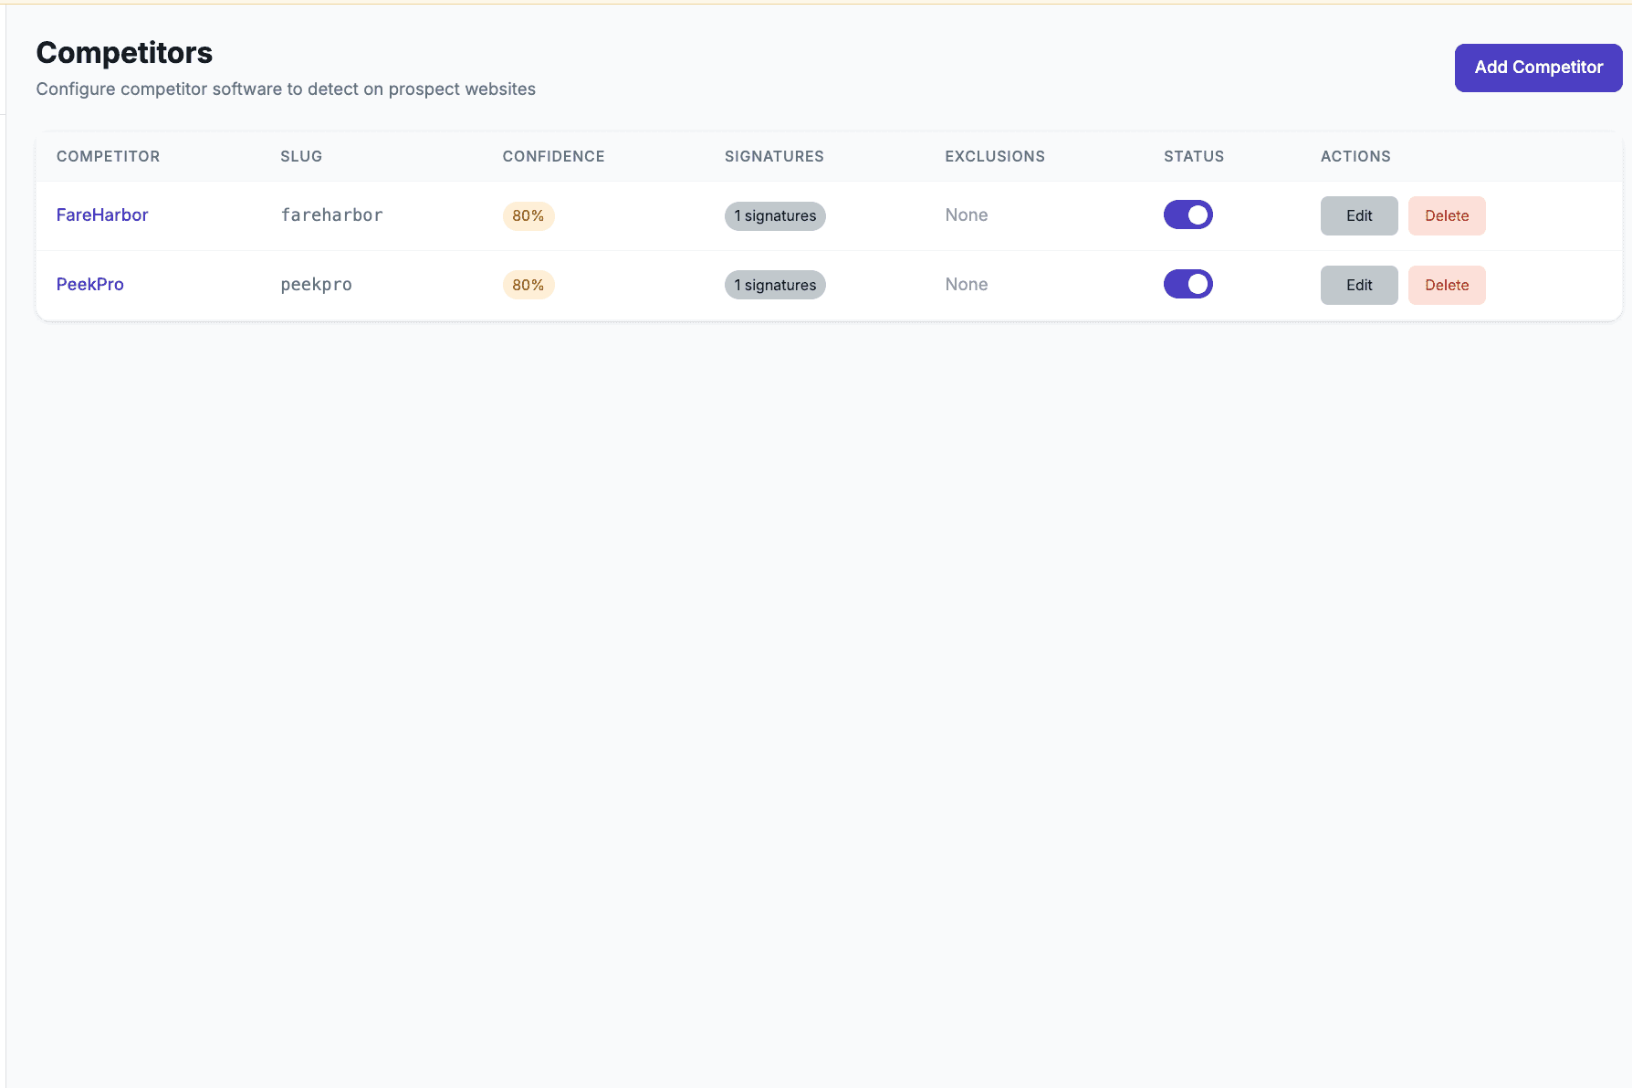Click the Add Competitor button

(x=1537, y=67)
